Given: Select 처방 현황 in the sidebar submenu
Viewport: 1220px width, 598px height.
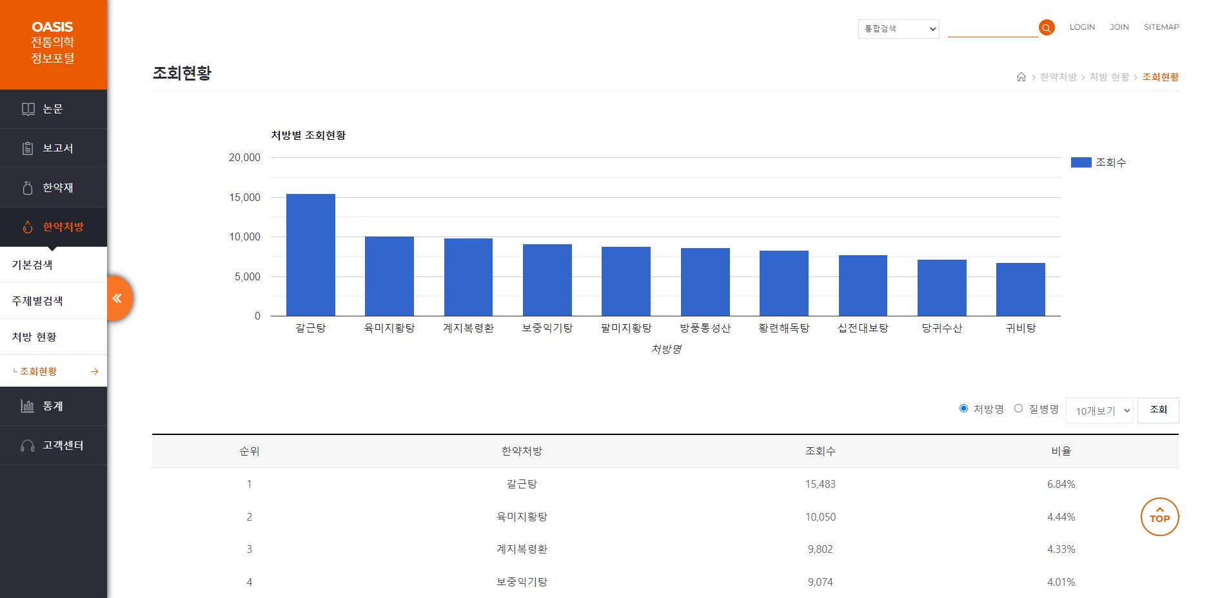Looking at the screenshot, I should pos(34,337).
